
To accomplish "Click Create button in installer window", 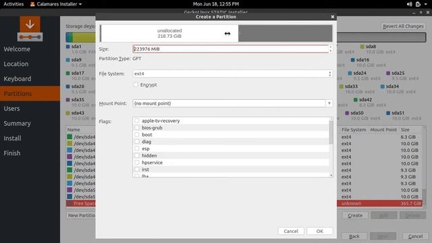I will point(355,215).
